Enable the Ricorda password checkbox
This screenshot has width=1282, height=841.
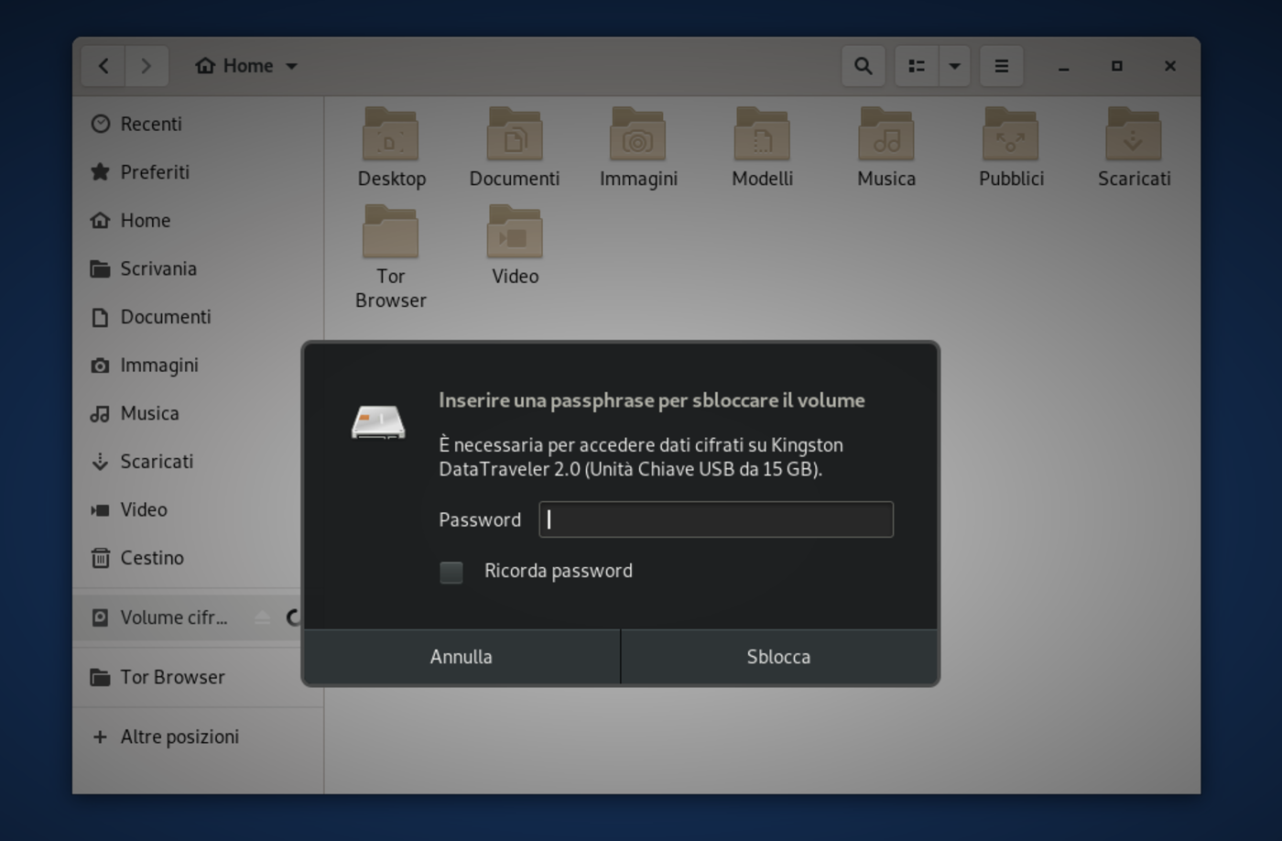[x=451, y=571]
